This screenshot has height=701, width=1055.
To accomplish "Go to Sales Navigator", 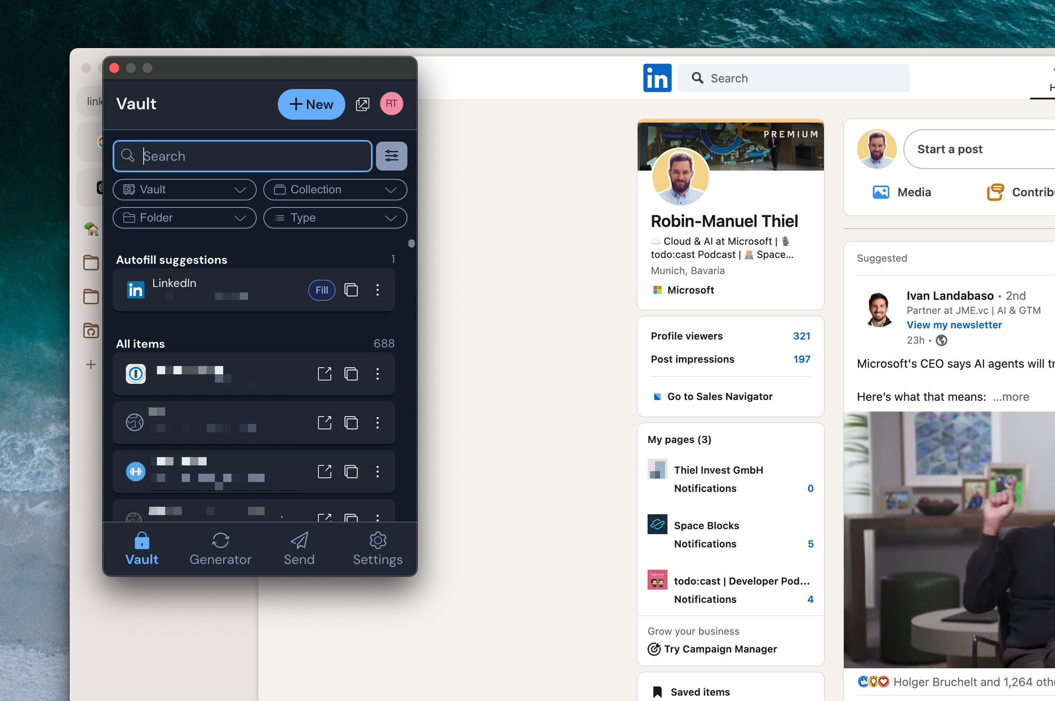I will click(x=713, y=397).
